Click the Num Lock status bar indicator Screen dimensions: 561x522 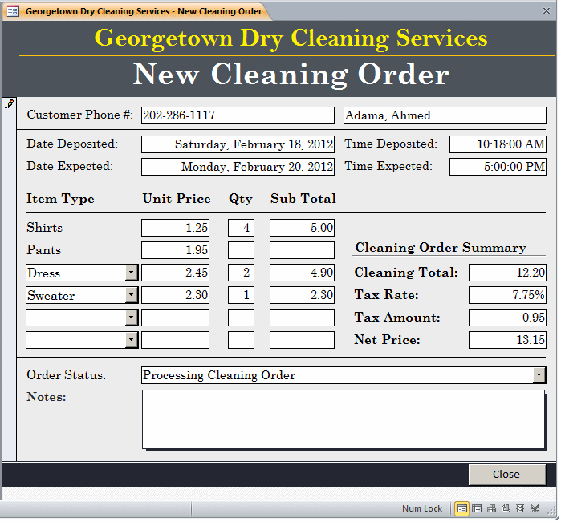422,508
